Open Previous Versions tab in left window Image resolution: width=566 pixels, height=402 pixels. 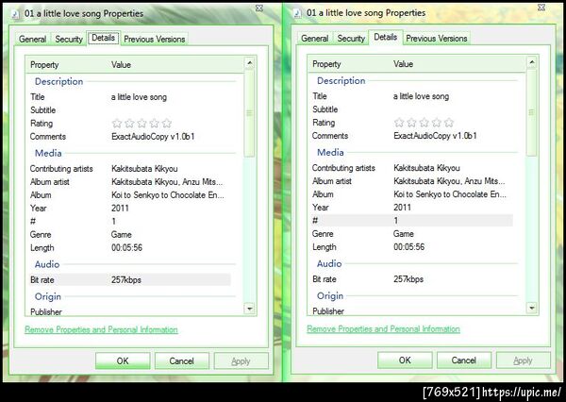(x=155, y=39)
